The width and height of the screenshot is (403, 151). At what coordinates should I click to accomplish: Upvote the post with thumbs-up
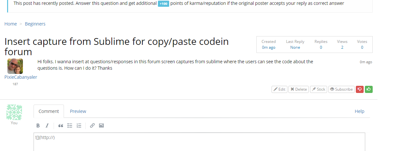(369, 89)
